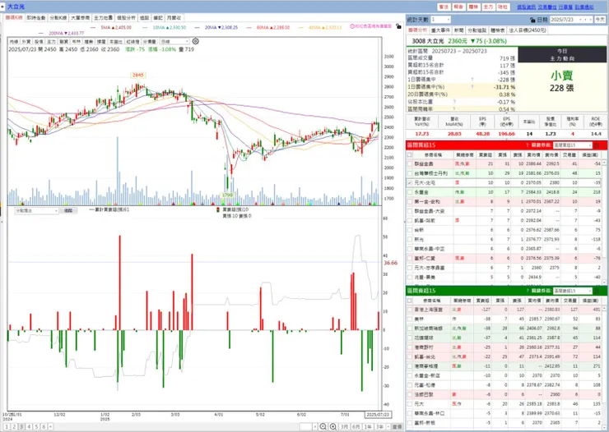Image resolution: width=609 pixels, height=432 pixels.
Task: Check the 美林 row checkbox
Action: [409, 319]
